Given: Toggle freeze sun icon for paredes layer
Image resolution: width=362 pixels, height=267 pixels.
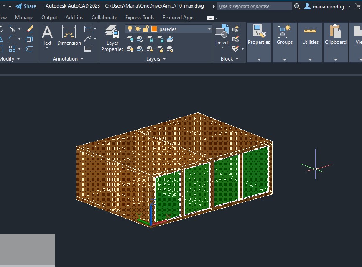Looking at the screenshot, I should (138, 29).
